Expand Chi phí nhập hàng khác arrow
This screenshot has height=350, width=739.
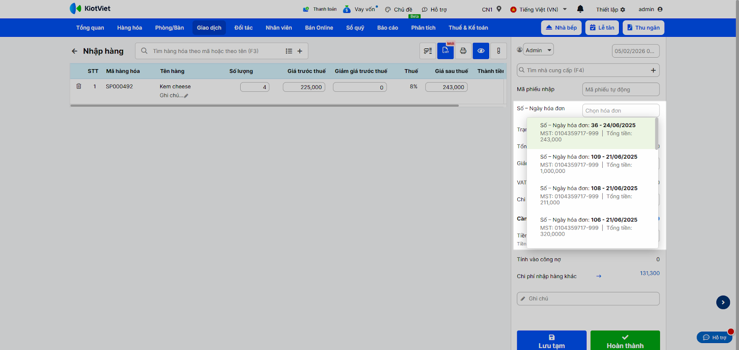599,276
